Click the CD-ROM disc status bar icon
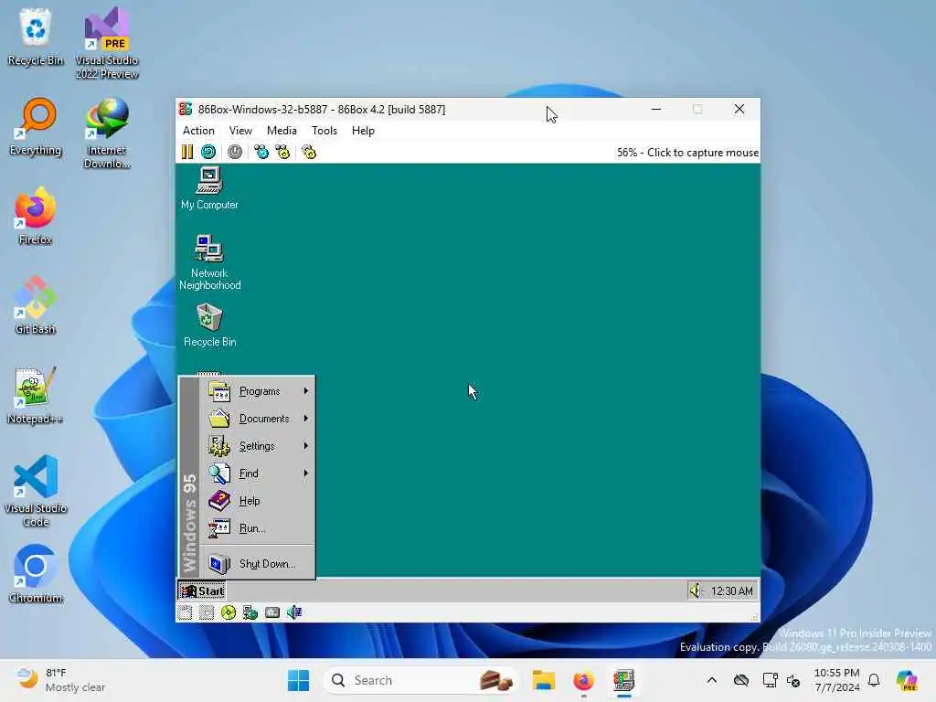The width and height of the screenshot is (936, 702). point(228,612)
